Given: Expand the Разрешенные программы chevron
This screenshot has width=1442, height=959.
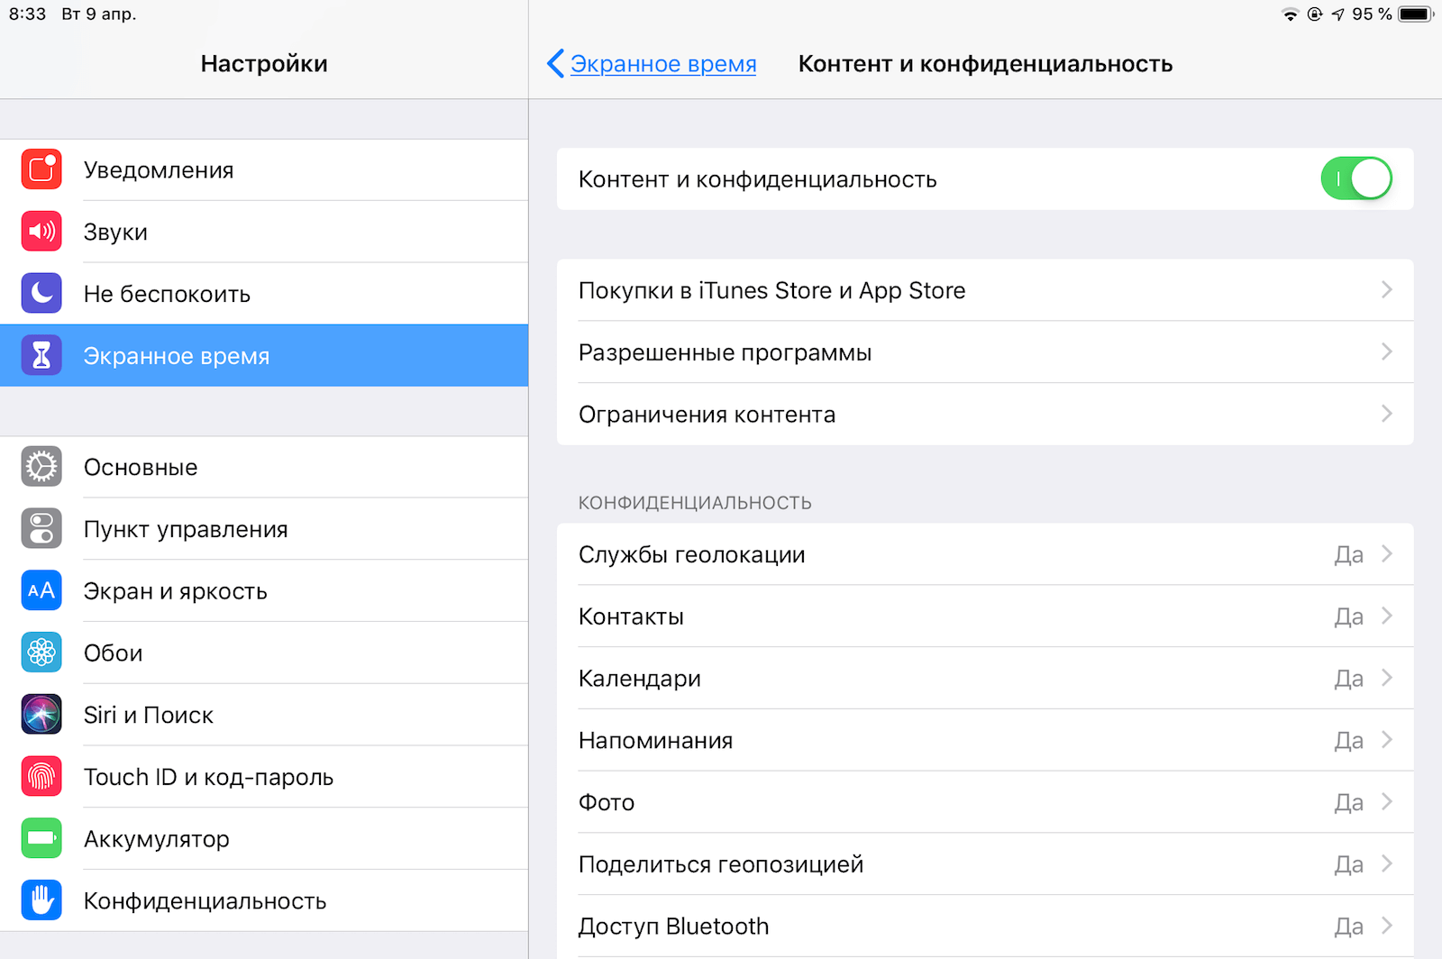Looking at the screenshot, I should click(1387, 352).
